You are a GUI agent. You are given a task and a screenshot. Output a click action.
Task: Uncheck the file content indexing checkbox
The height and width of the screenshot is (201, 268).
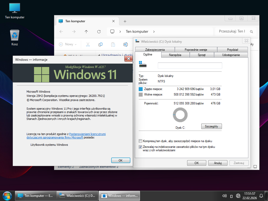[x=141, y=147]
